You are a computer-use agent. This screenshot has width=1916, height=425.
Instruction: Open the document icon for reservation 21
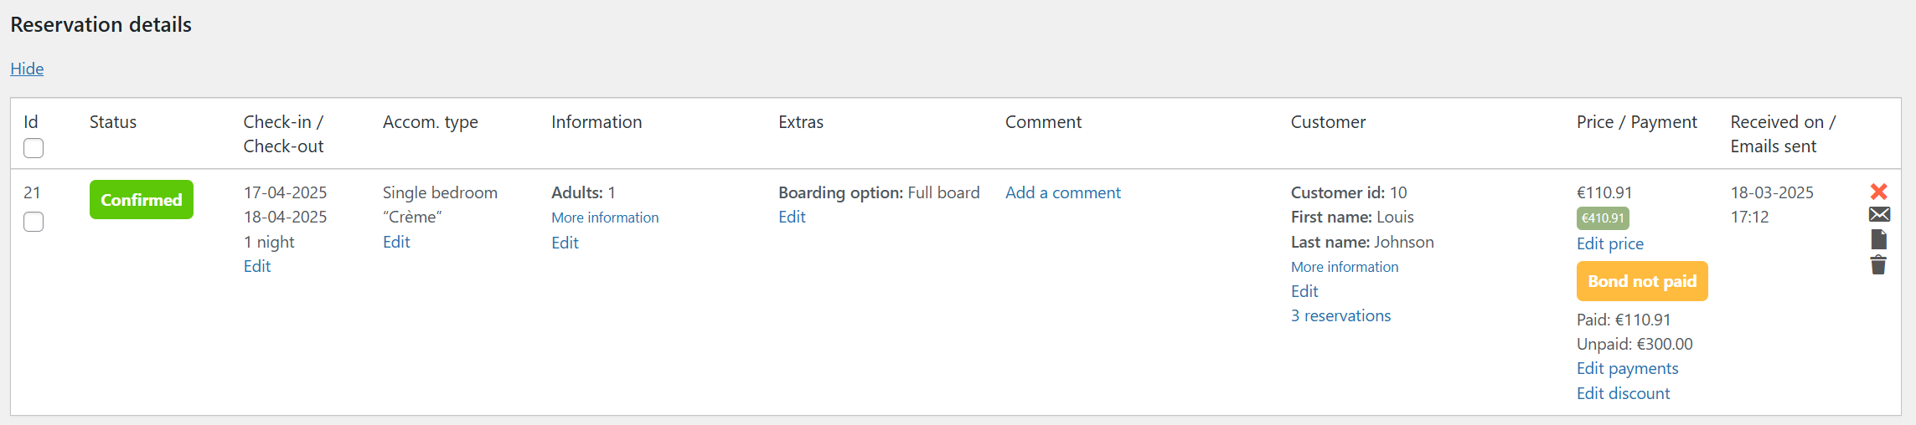1878,240
